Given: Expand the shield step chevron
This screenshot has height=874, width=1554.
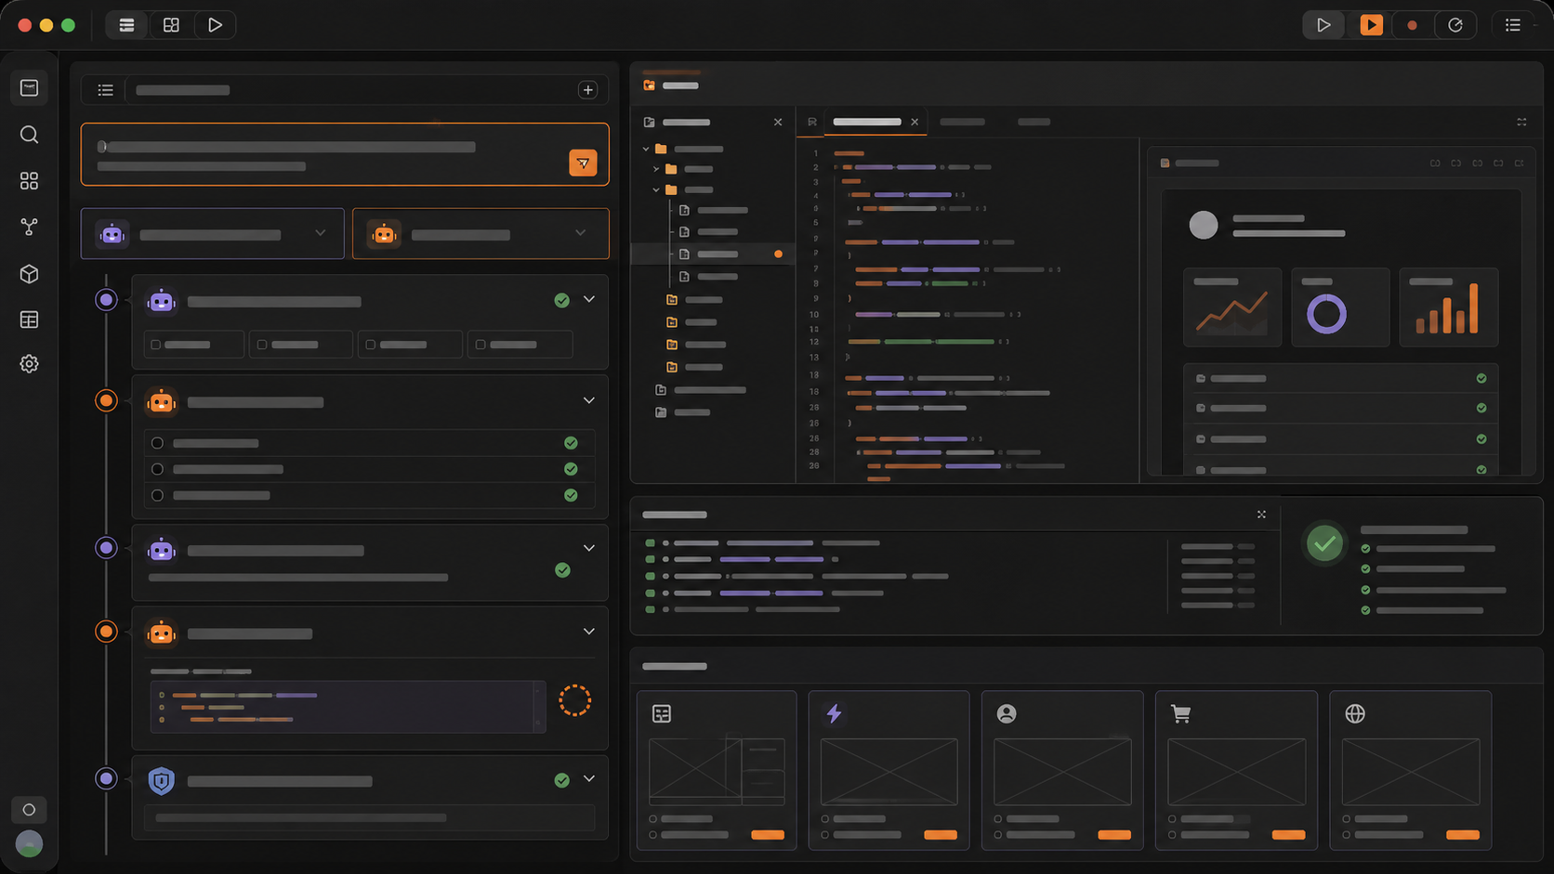Looking at the screenshot, I should point(589,778).
